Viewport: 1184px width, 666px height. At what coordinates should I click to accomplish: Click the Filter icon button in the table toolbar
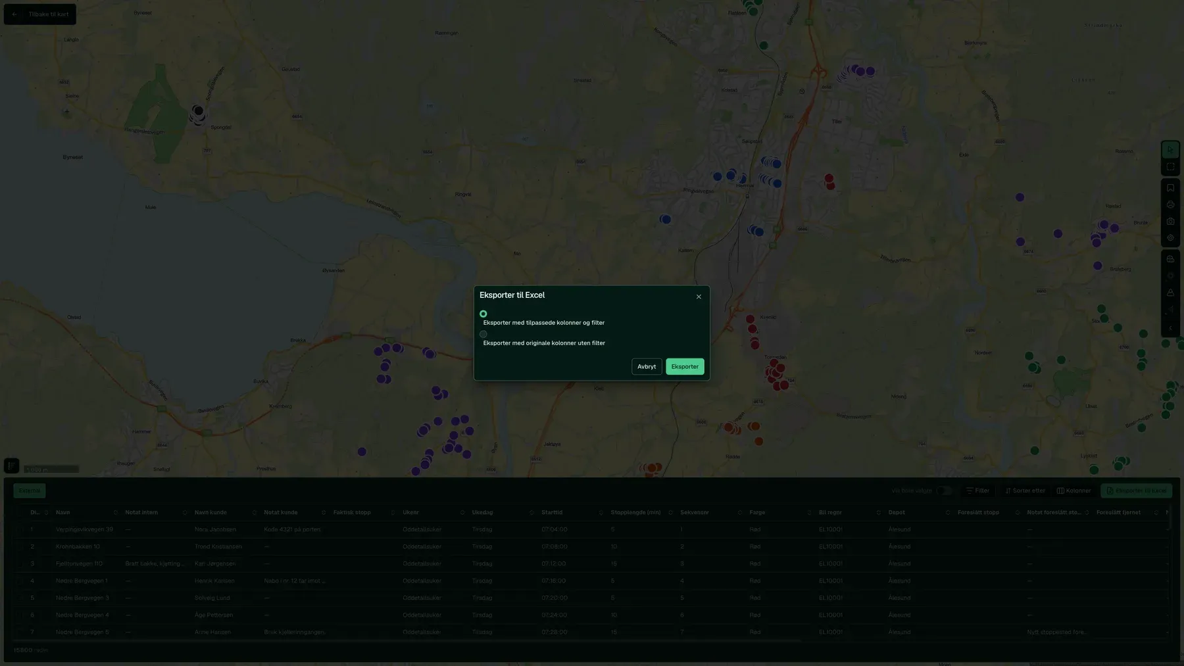click(977, 490)
